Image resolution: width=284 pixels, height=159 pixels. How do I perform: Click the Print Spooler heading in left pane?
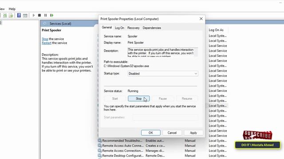pyautogui.click(x=51, y=30)
